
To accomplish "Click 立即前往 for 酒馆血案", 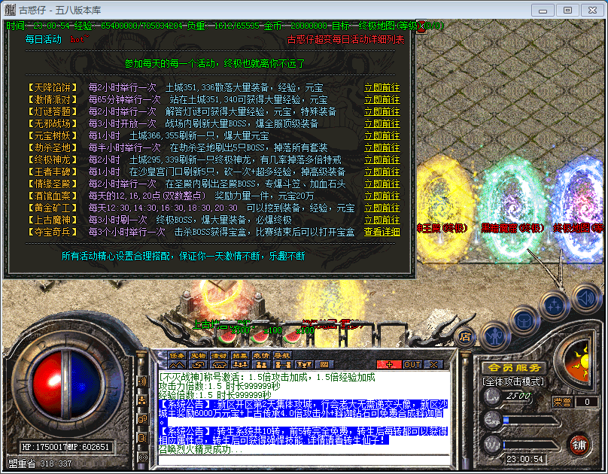I will [382, 196].
